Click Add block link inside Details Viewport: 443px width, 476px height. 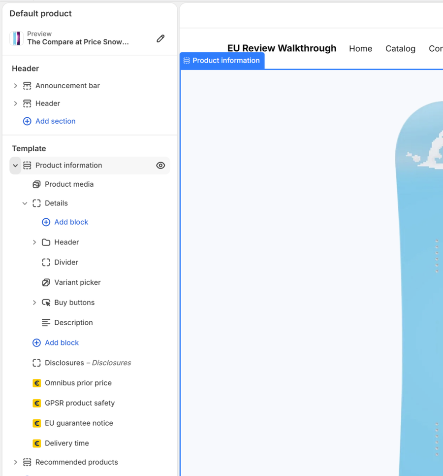[71, 222]
